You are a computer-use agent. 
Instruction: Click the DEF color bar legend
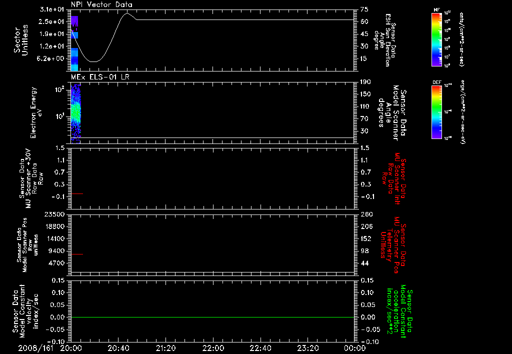tap(436, 112)
